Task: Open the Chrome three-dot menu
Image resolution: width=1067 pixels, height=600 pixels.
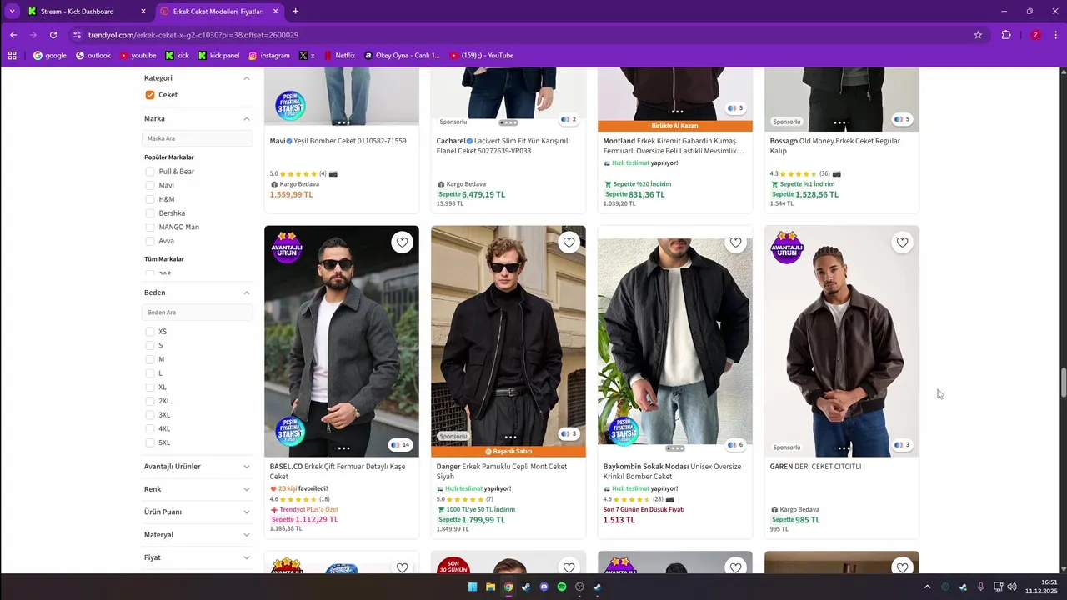Action: coord(1056,35)
